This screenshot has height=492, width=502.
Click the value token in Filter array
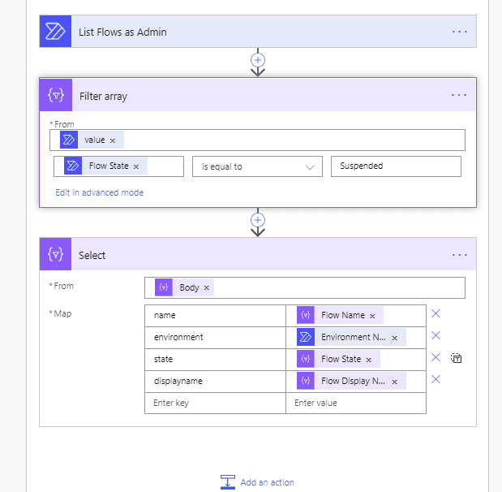point(92,140)
